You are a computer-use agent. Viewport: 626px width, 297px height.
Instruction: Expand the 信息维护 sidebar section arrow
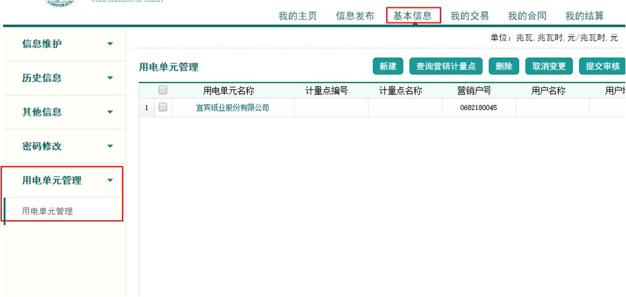click(110, 44)
